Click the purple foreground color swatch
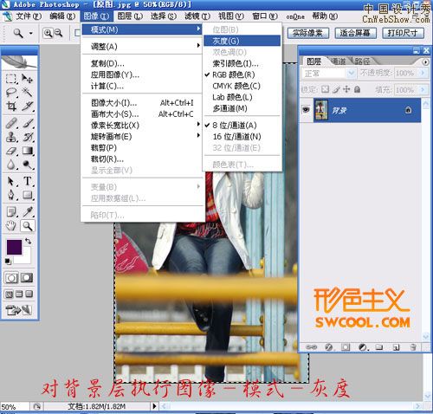Screen dimensions: 433x414 click(14, 247)
